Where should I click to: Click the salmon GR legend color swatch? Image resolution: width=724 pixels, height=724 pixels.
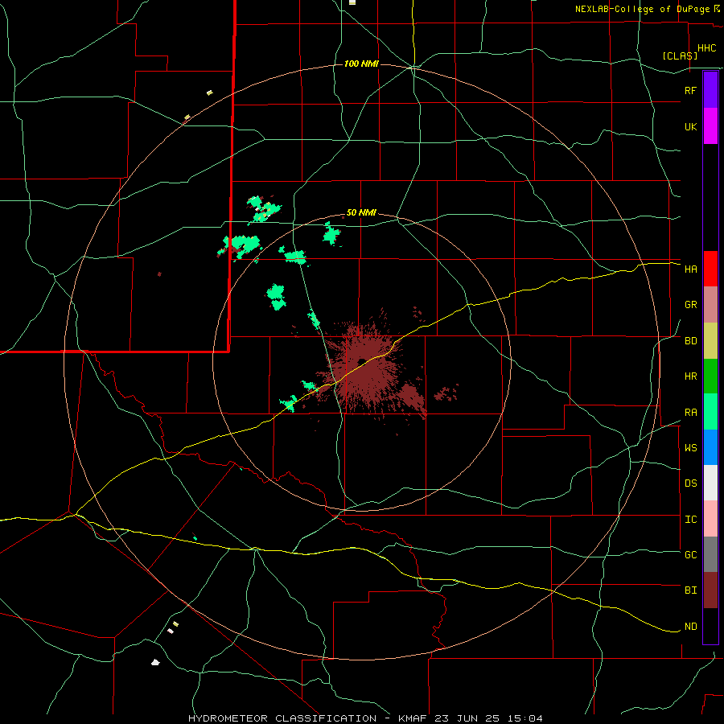pyautogui.click(x=710, y=305)
